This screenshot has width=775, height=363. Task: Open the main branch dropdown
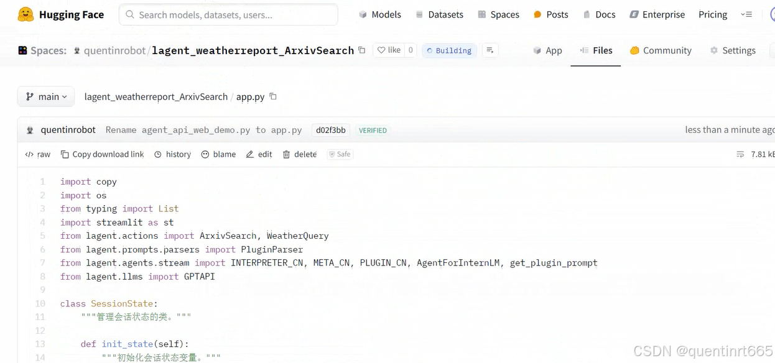click(x=46, y=96)
